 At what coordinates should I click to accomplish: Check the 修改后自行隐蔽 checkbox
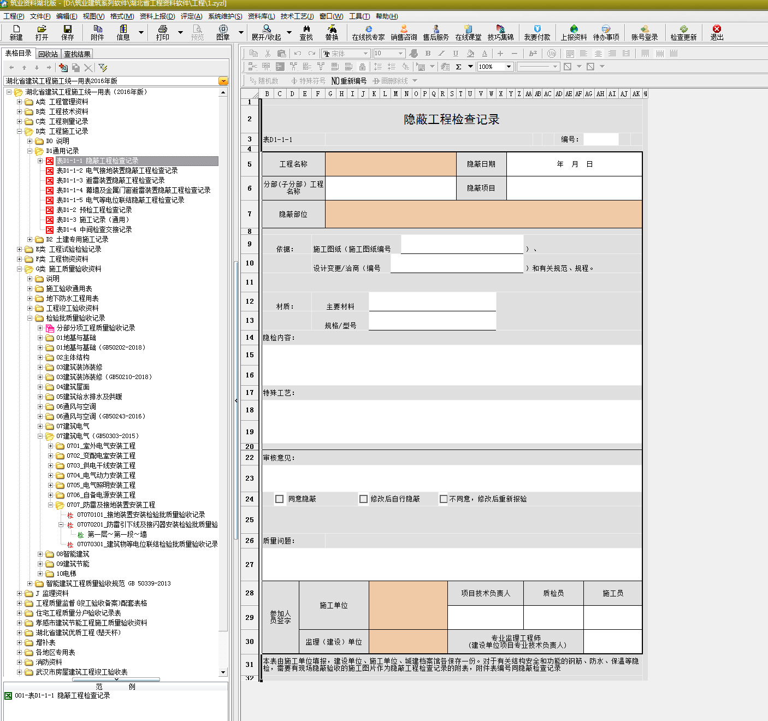[363, 499]
